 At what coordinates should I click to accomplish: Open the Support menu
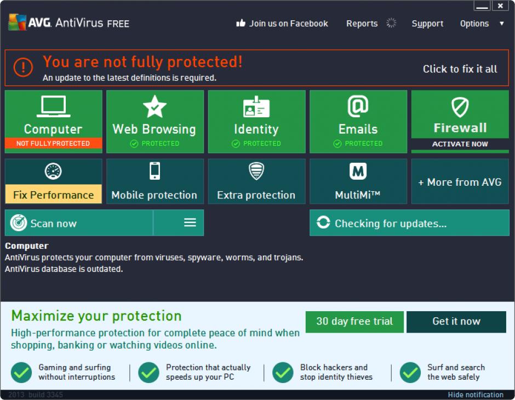coord(427,24)
